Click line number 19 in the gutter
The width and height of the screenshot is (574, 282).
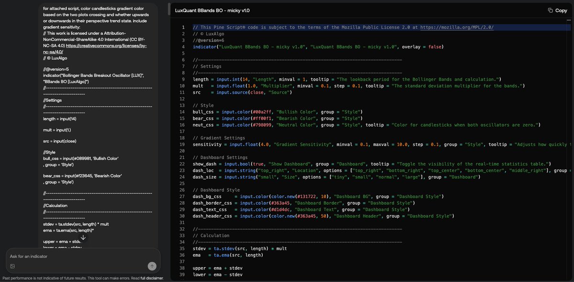(182, 145)
